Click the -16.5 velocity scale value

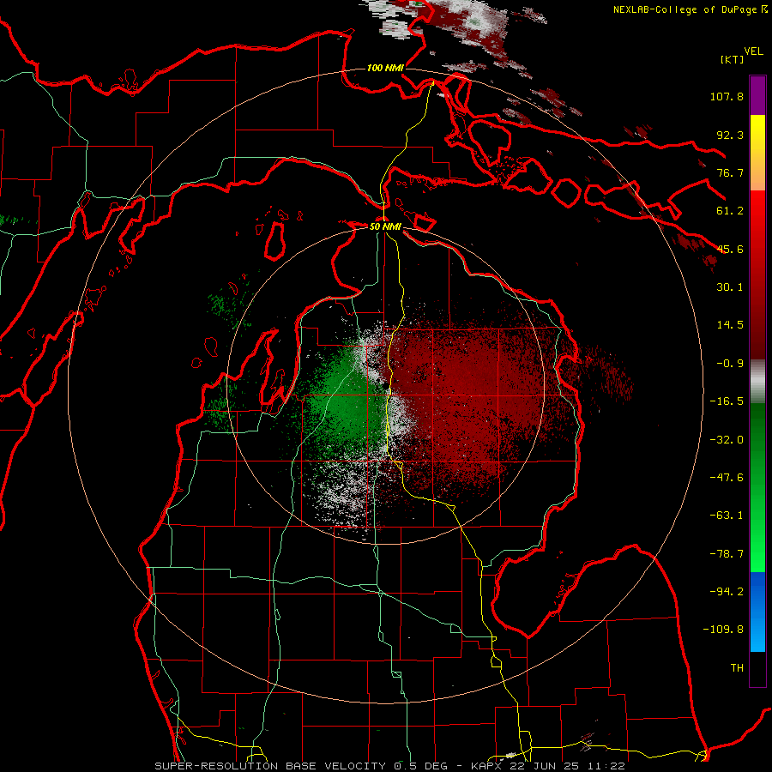727,401
